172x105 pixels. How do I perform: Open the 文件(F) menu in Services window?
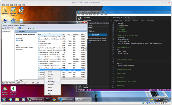pyautogui.click(x=5, y=26)
